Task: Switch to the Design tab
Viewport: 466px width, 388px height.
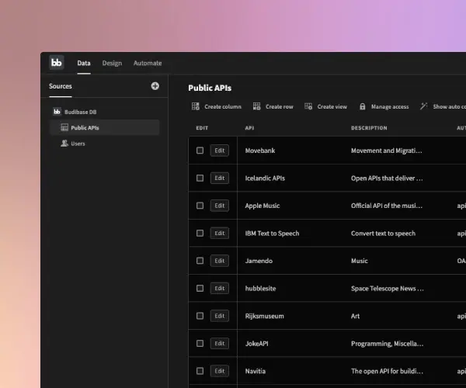Action: pos(112,63)
